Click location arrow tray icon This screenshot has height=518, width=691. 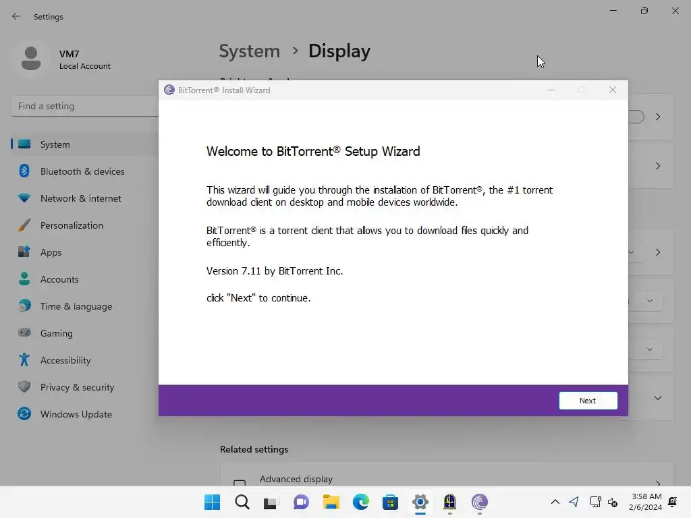pos(574,502)
